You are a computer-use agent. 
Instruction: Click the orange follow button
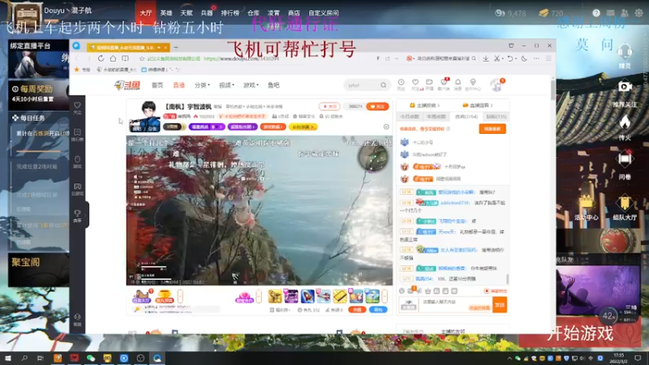(x=377, y=106)
